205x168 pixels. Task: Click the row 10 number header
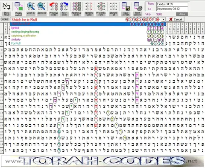pos(2,94)
